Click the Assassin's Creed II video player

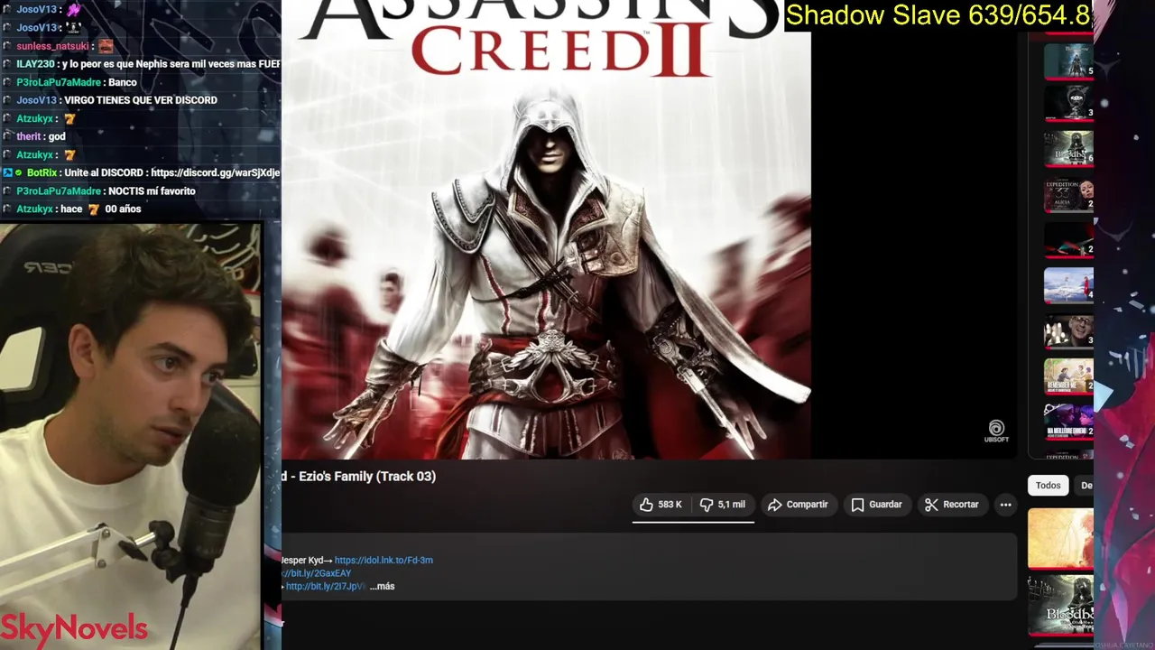650,230
